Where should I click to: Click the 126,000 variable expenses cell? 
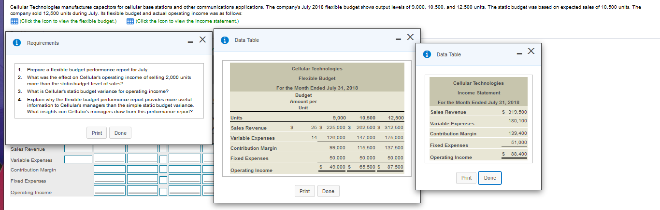point(336,138)
